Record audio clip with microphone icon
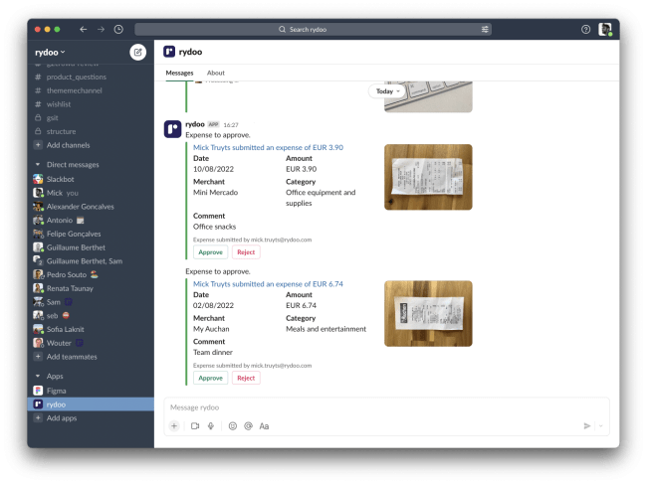Image resolution: width=647 pixels, height=484 pixels. [x=211, y=425]
